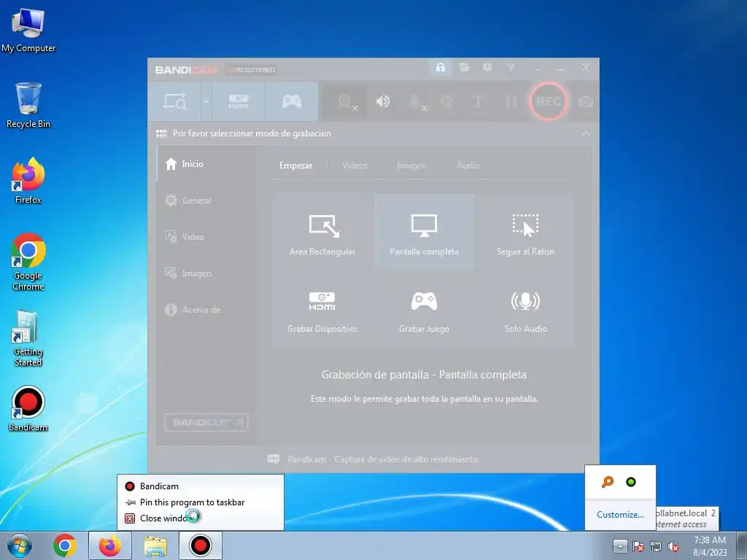Click the chat icon in Bandicam footer

[x=274, y=459]
